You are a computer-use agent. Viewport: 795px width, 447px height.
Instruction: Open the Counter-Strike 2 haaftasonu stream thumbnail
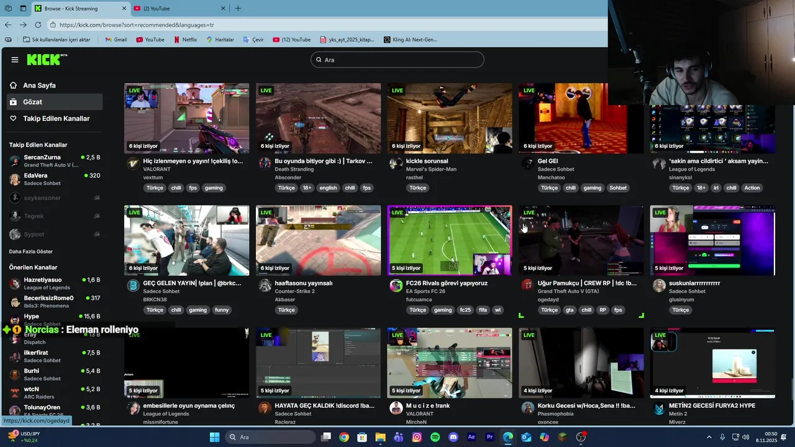click(318, 240)
